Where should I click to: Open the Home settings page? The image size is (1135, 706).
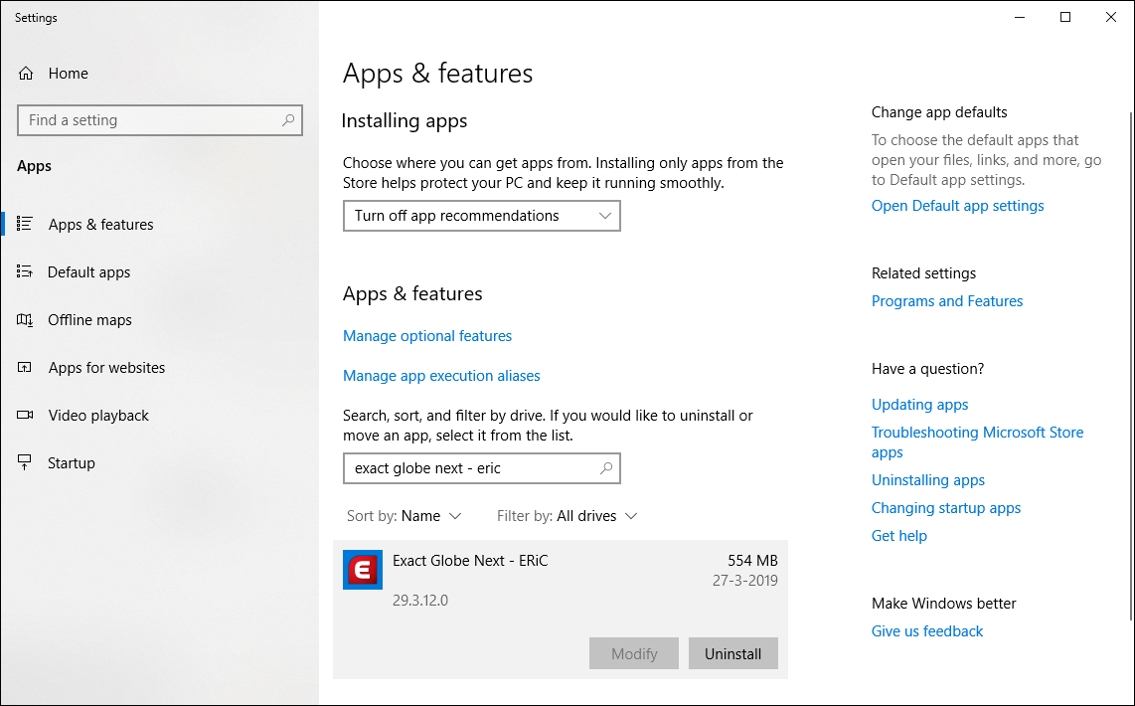point(68,74)
